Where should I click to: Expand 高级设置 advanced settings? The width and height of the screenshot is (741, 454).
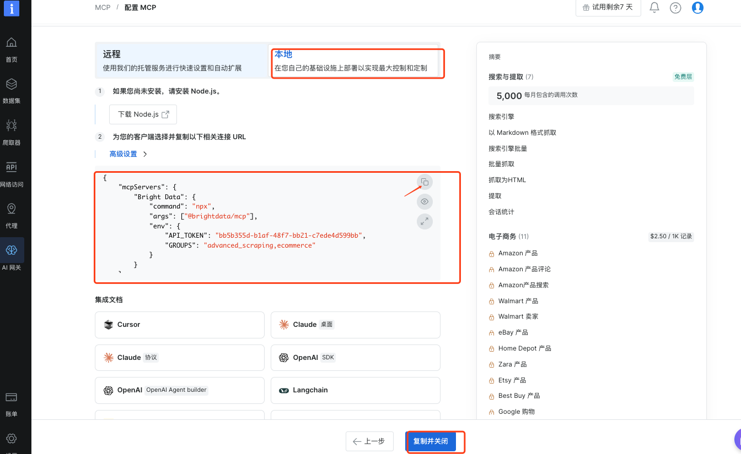(128, 154)
